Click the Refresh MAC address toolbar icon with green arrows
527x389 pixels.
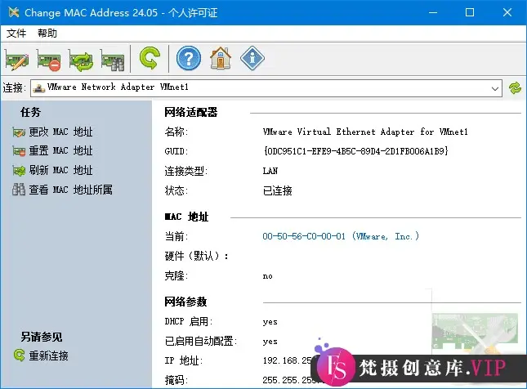click(81, 60)
